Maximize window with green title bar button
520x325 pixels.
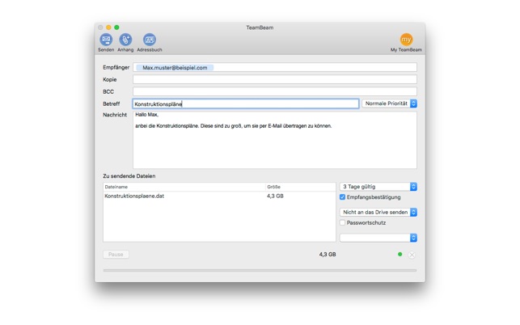point(116,27)
